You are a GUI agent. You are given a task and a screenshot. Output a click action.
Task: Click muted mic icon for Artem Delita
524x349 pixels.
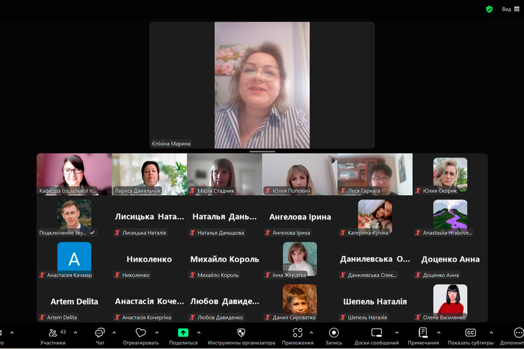[42, 317]
